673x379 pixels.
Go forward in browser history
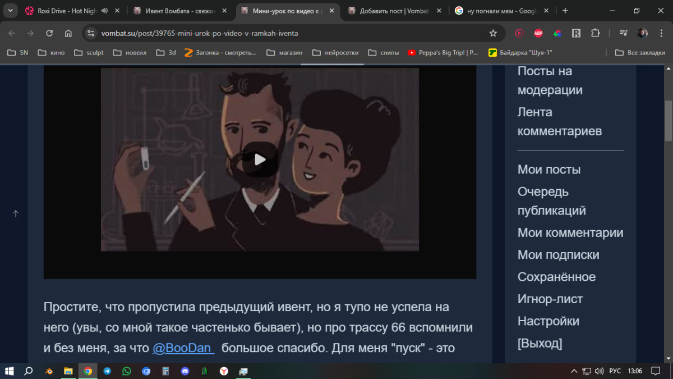(30, 33)
